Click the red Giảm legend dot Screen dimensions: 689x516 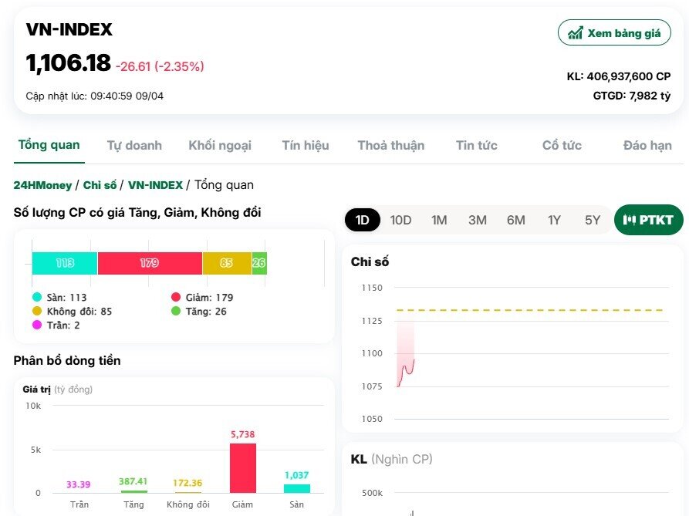[176, 298]
